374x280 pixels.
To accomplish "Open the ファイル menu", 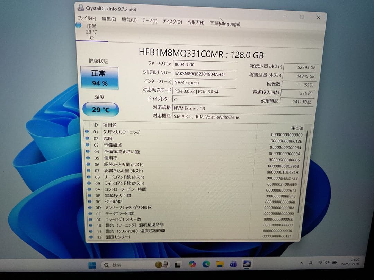I will point(86,19).
